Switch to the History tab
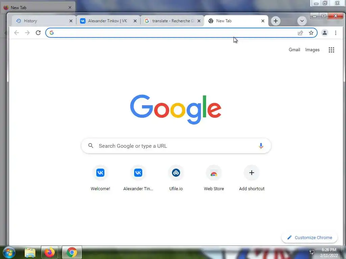Viewport: 346px width, 259px height. pyautogui.click(x=44, y=21)
